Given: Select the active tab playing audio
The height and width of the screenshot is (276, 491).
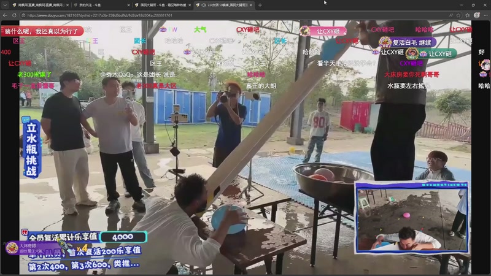Looking at the screenshot, I should pos(223,5).
